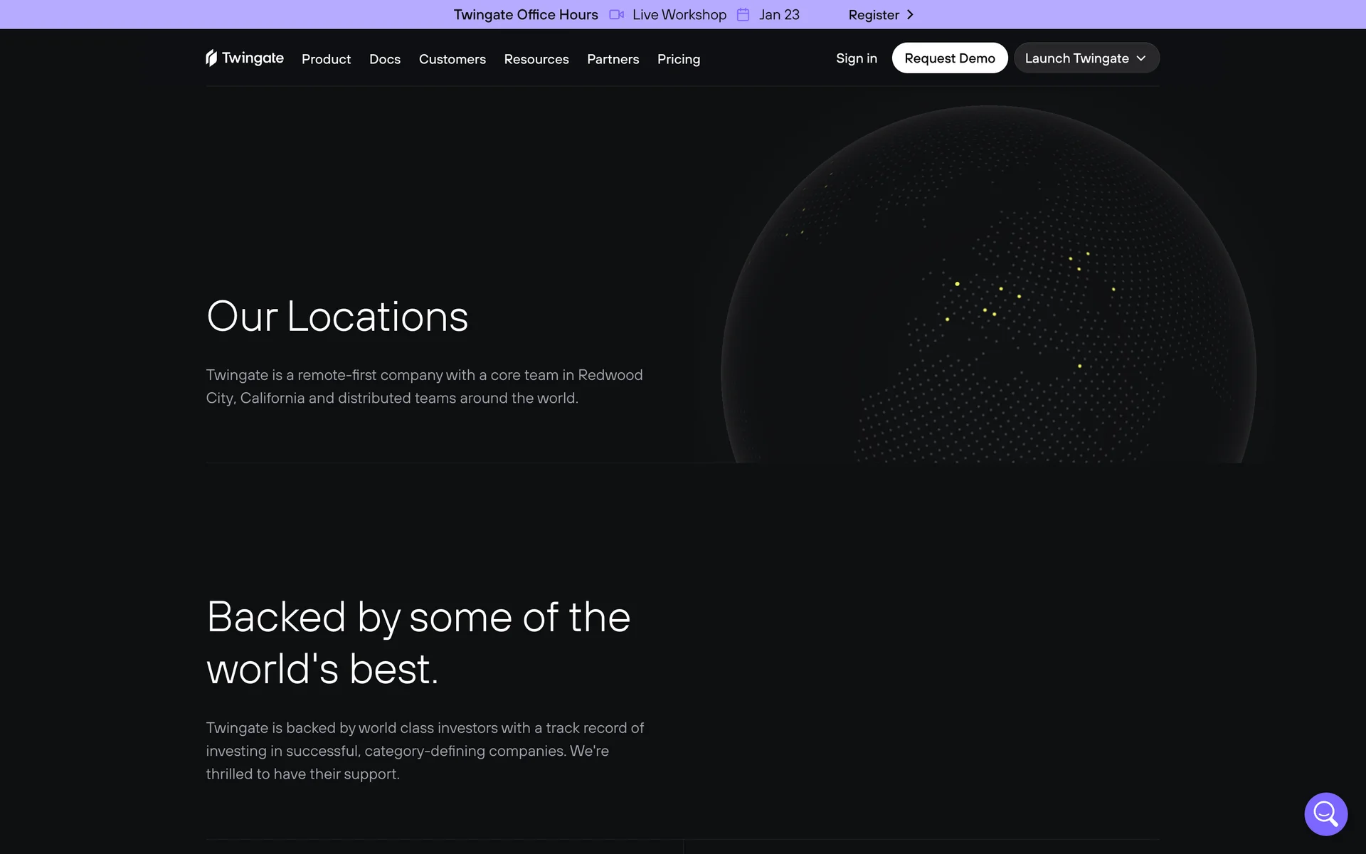This screenshot has height=854, width=1366.
Task: Open the Resources navigation menu
Action: [536, 59]
